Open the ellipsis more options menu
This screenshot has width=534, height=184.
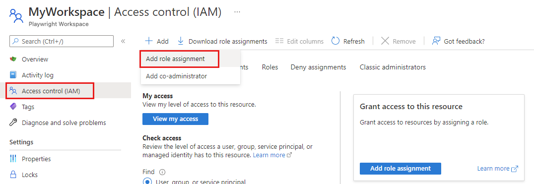coord(237,12)
